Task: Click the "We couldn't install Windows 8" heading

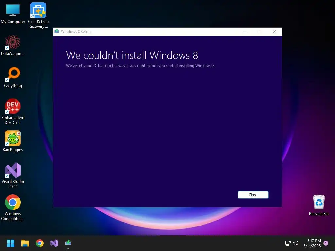Action: coord(132,55)
